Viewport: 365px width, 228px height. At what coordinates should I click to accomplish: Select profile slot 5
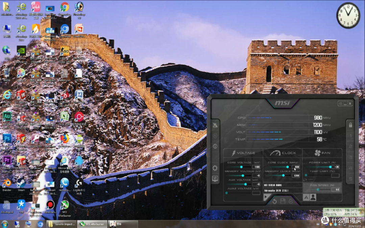click(x=350, y=178)
